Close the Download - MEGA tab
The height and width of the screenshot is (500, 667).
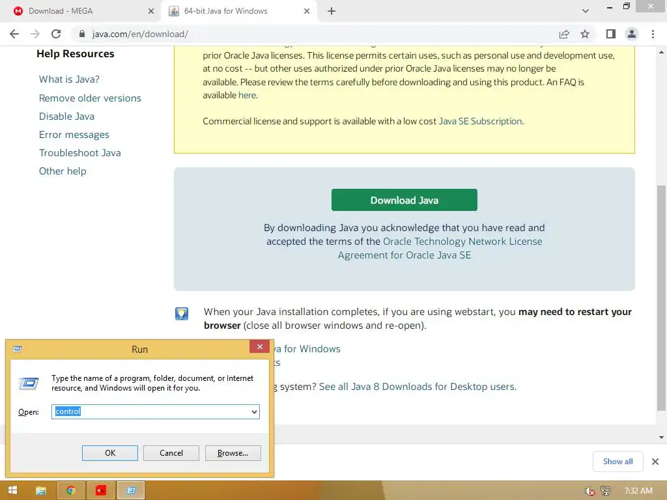(x=151, y=11)
